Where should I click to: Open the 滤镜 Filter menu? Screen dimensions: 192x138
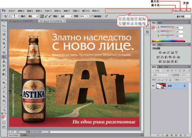point(67,11)
